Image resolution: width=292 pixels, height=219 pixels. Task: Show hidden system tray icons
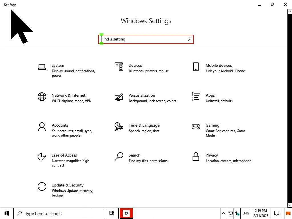(x=224, y=213)
